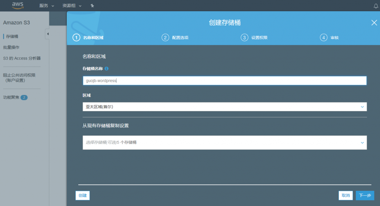Open S3 的 Access 分析器 link

click(22, 58)
